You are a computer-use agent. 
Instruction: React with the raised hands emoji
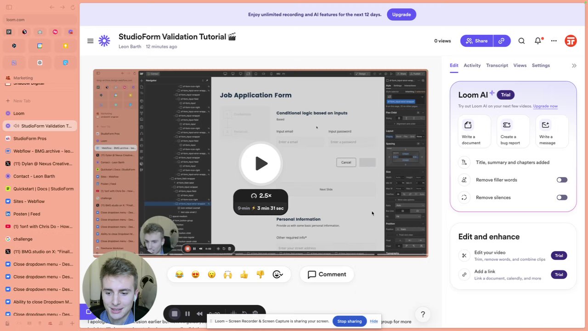click(227, 274)
